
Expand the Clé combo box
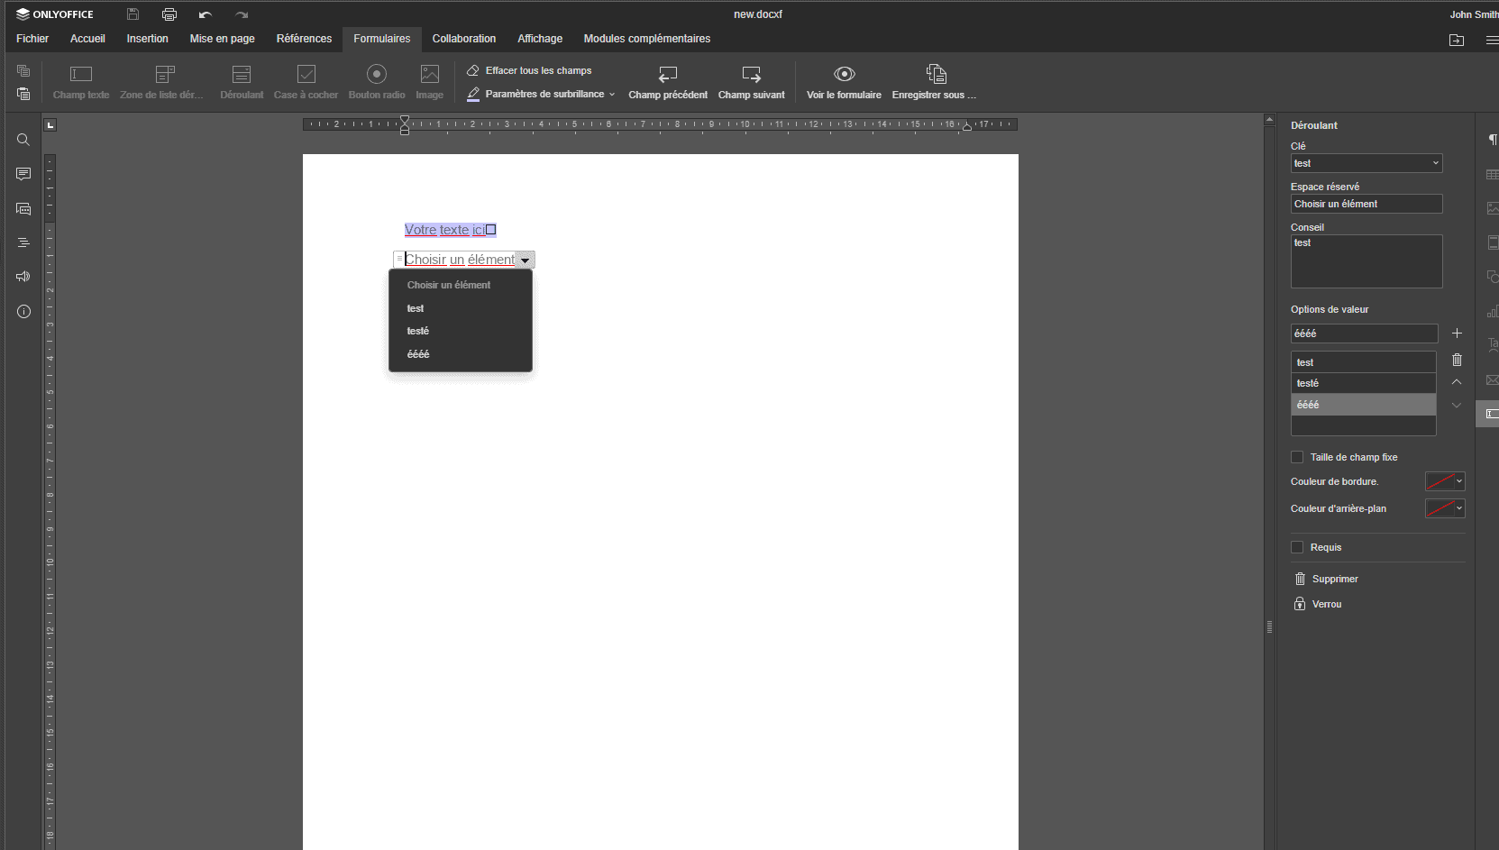coord(1435,163)
